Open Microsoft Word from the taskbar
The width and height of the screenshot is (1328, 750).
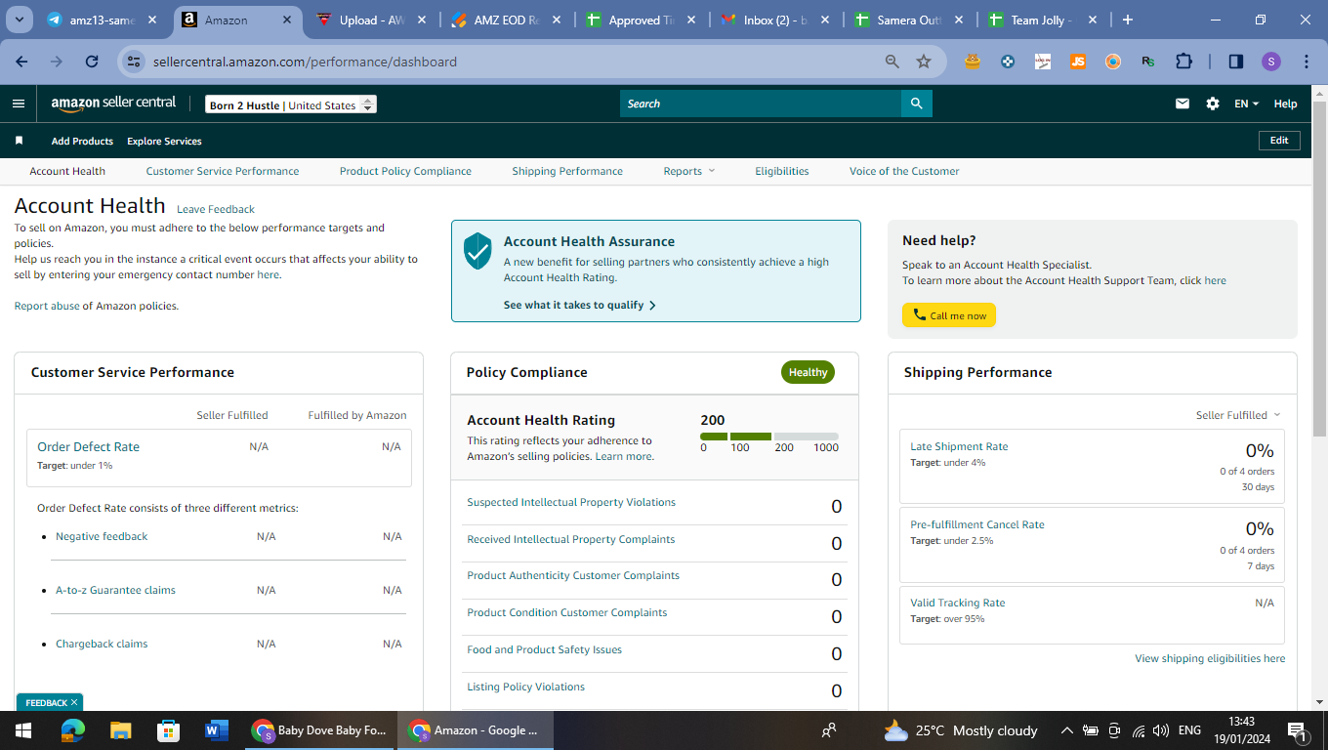[x=216, y=730]
